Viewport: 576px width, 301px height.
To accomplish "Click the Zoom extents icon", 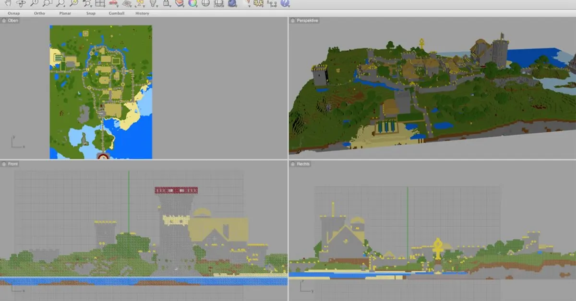I will [x=60, y=3].
